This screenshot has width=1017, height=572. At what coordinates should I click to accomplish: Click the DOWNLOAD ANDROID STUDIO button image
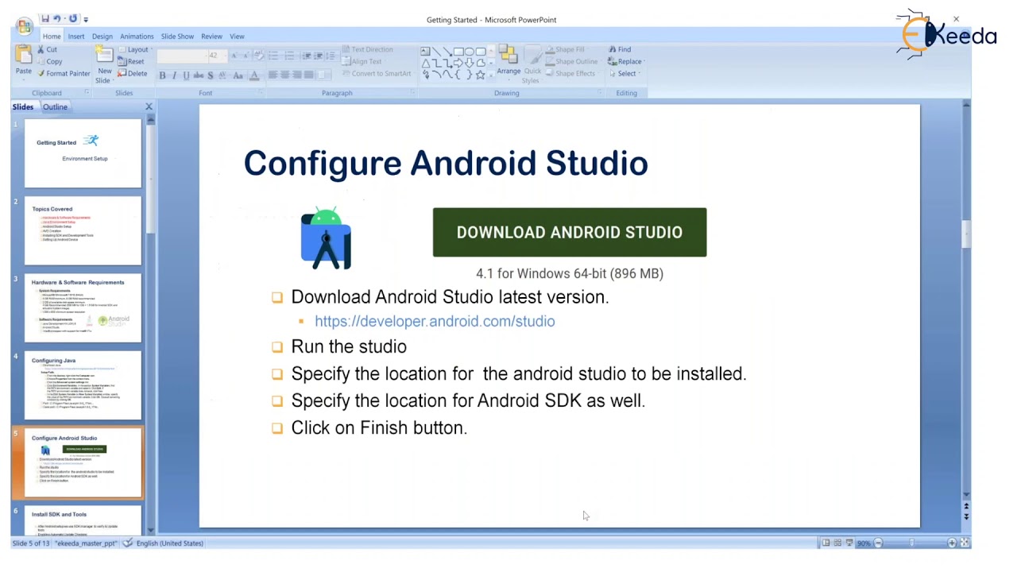[570, 232]
